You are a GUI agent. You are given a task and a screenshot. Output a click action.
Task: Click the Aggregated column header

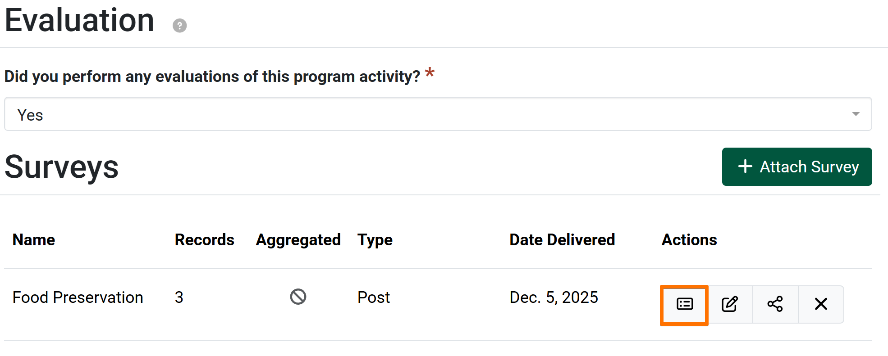coord(298,240)
